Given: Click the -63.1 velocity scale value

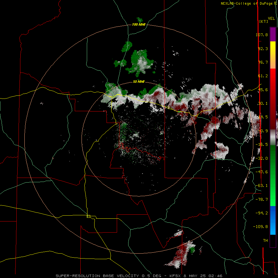Looking at the screenshot, I should pos(262,186).
